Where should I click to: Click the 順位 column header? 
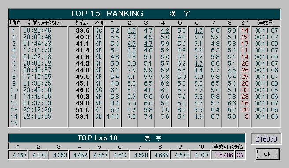15,23
